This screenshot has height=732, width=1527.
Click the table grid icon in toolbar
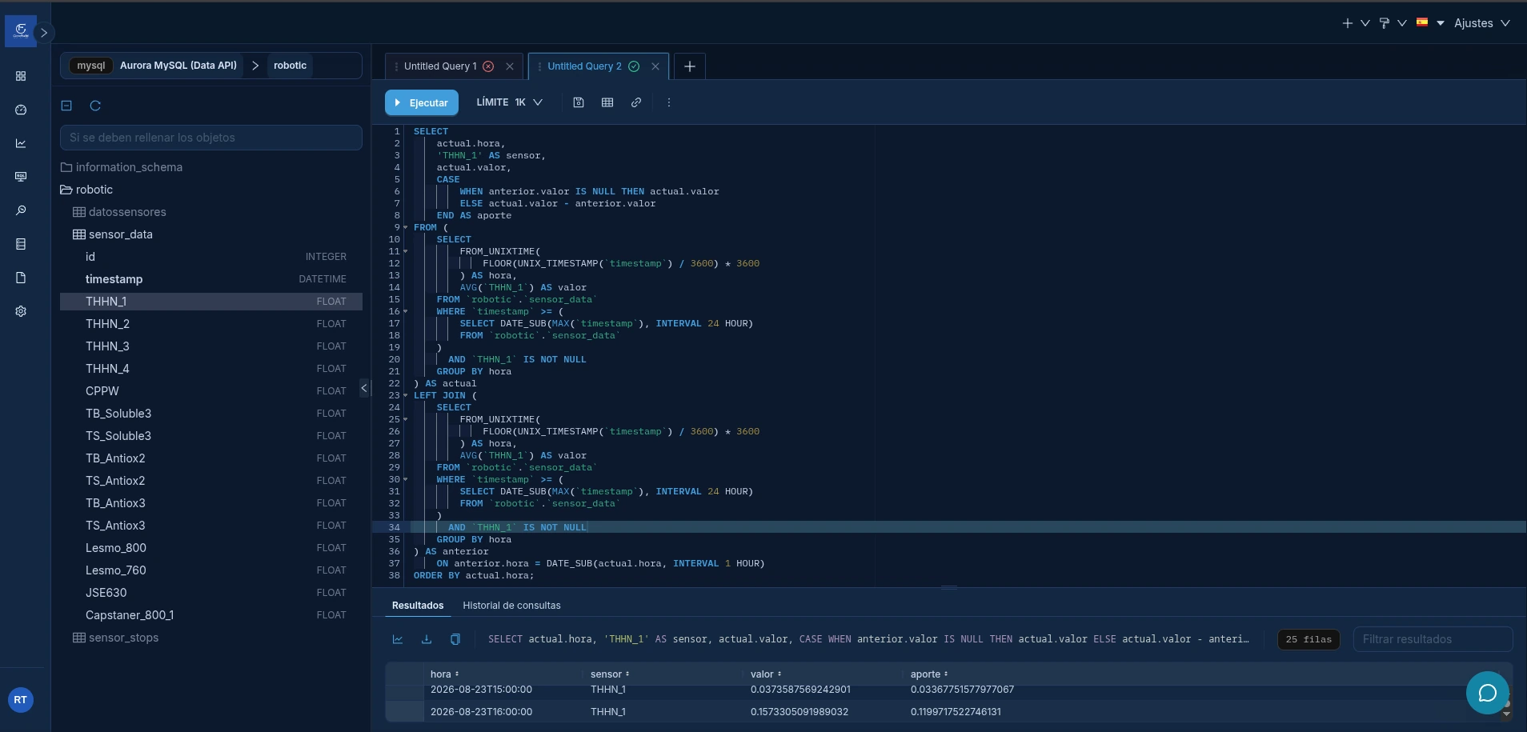pos(607,102)
